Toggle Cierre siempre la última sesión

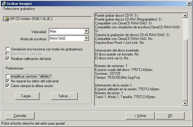click(x=8, y=86)
